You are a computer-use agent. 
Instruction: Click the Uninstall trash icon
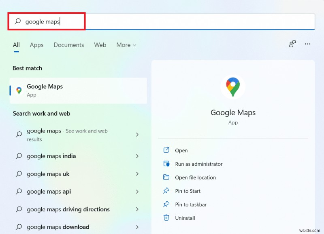click(x=166, y=218)
